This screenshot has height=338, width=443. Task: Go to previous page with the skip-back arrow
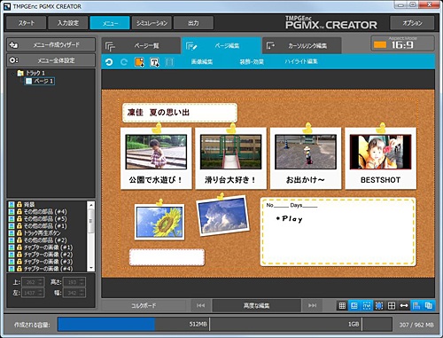pyautogui.click(x=200, y=305)
